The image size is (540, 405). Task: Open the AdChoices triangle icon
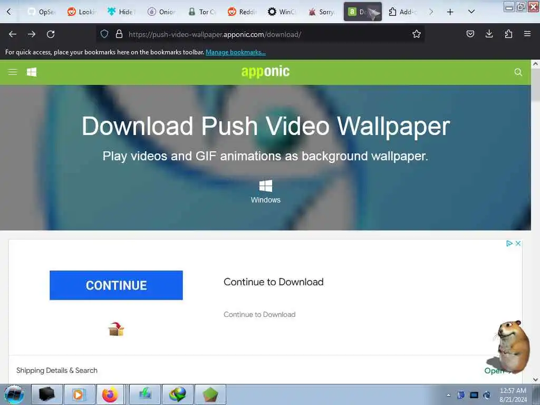(x=509, y=244)
